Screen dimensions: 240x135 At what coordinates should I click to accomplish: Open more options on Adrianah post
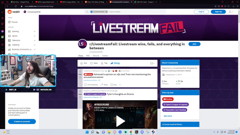[x=120, y=85]
